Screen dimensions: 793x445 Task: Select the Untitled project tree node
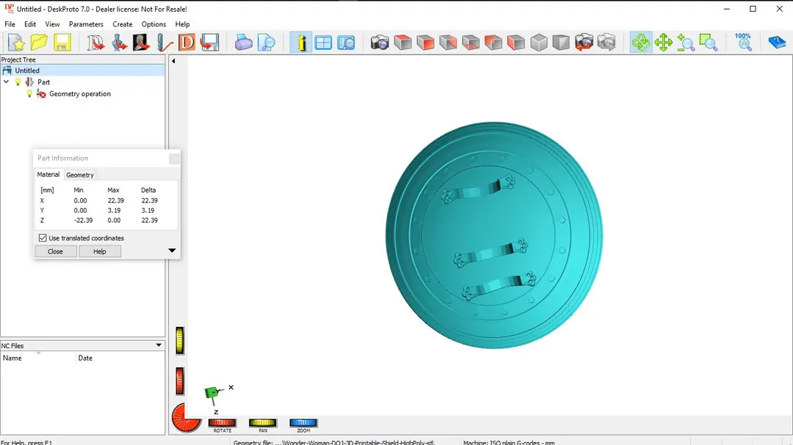click(27, 70)
